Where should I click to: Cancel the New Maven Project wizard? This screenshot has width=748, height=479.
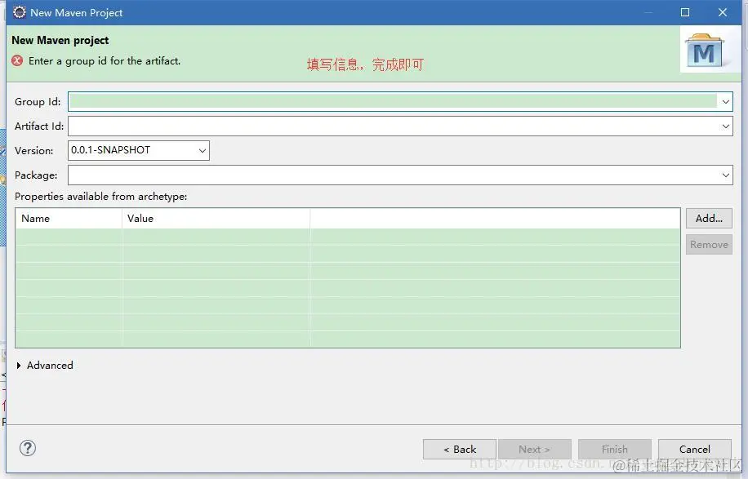point(695,449)
